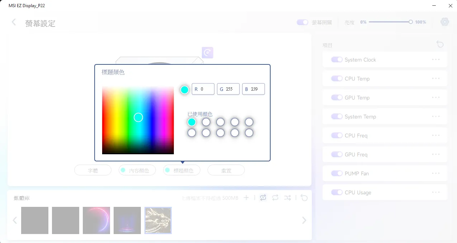This screenshot has height=243, width=457.
Task: Toggle the 螢幕開關 screen switch
Action: coord(303,22)
